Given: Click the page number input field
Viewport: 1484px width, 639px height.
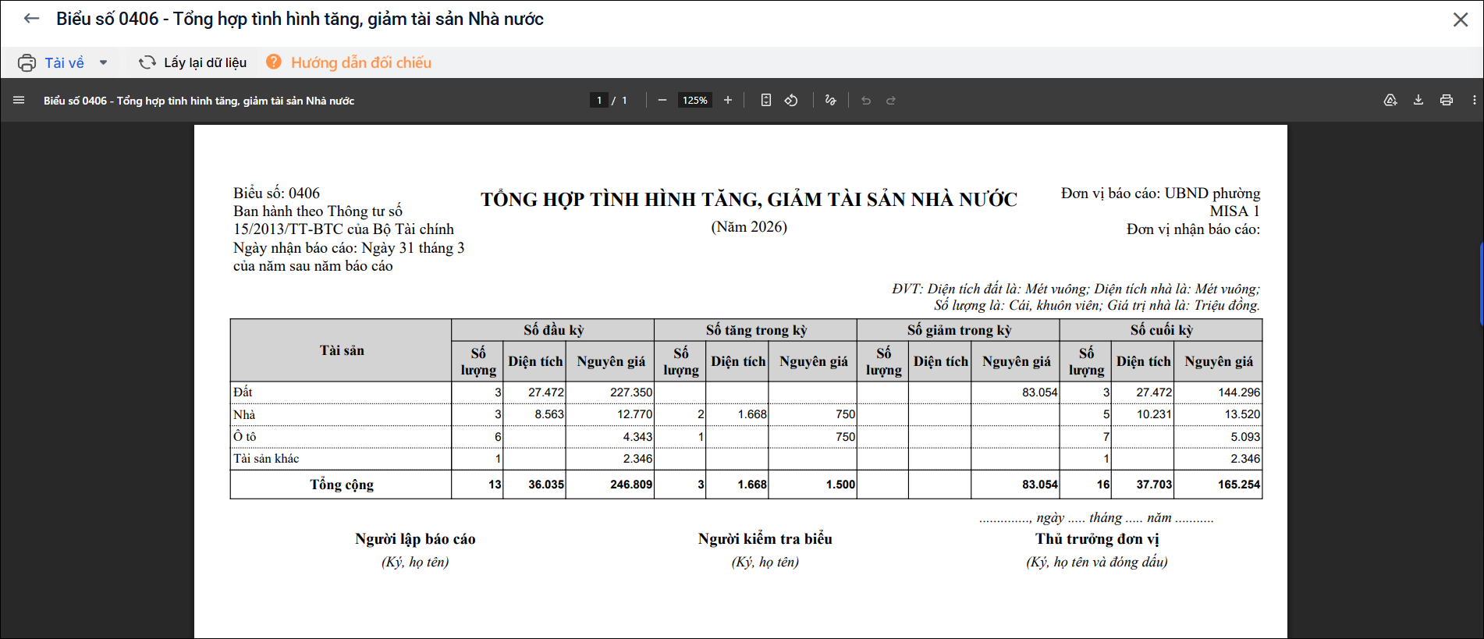Looking at the screenshot, I should click(x=598, y=100).
